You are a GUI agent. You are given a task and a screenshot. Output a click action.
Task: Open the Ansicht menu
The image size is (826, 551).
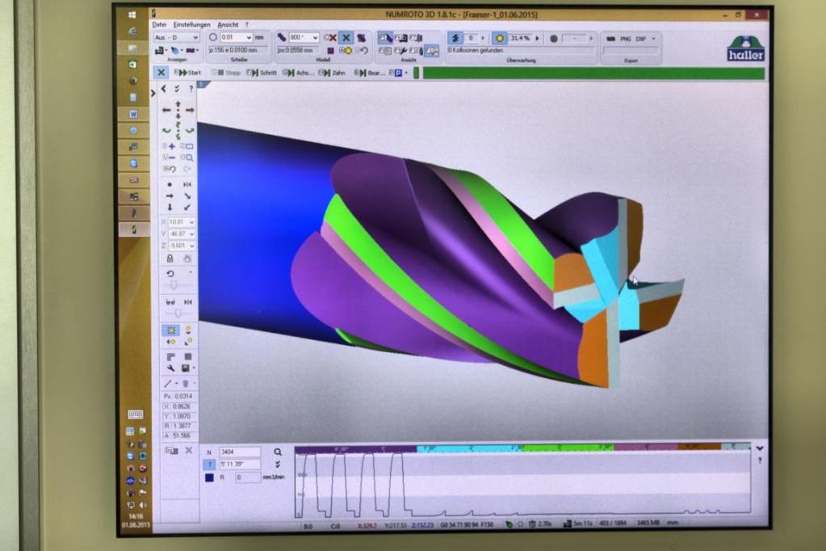228,25
